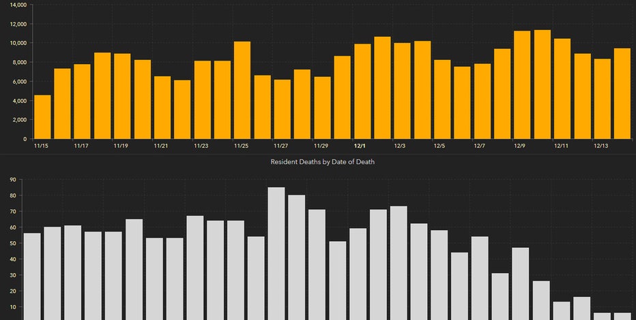Click the 'Resident Deaths by Date of Death' title

click(x=322, y=162)
